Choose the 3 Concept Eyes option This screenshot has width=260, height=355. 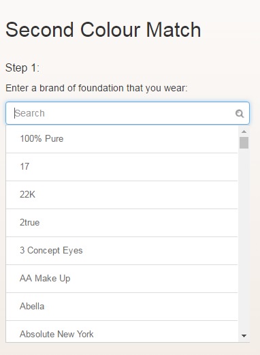(122, 251)
